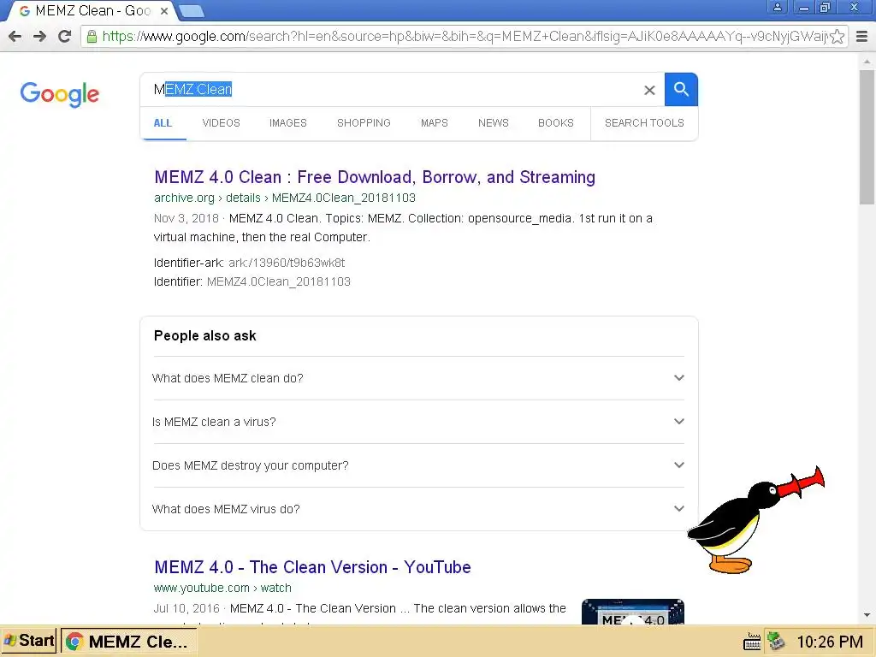Click the browser forward arrow
Image resolution: width=876 pixels, height=657 pixels.
[x=39, y=36]
